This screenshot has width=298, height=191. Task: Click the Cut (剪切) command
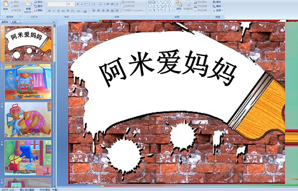(14, 2)
